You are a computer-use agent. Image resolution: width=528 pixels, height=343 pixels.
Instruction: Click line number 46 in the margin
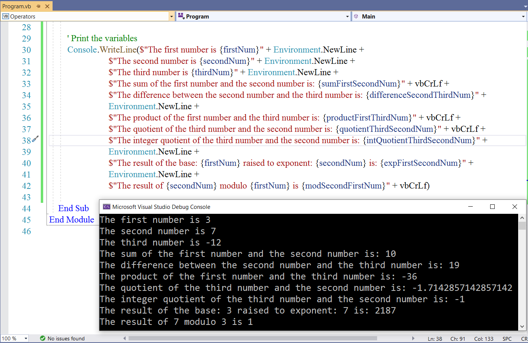click(x=26, y=231)
